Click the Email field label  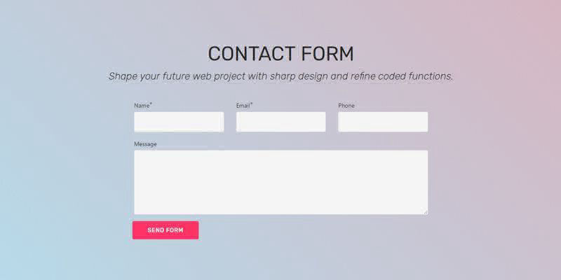tap(243, 106)
